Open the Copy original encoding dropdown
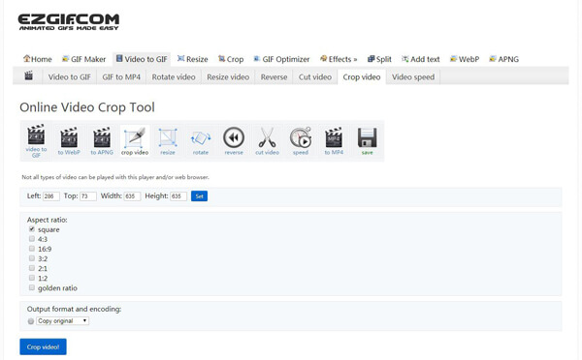This screenshot has height=360, width=582. (63, 320)
